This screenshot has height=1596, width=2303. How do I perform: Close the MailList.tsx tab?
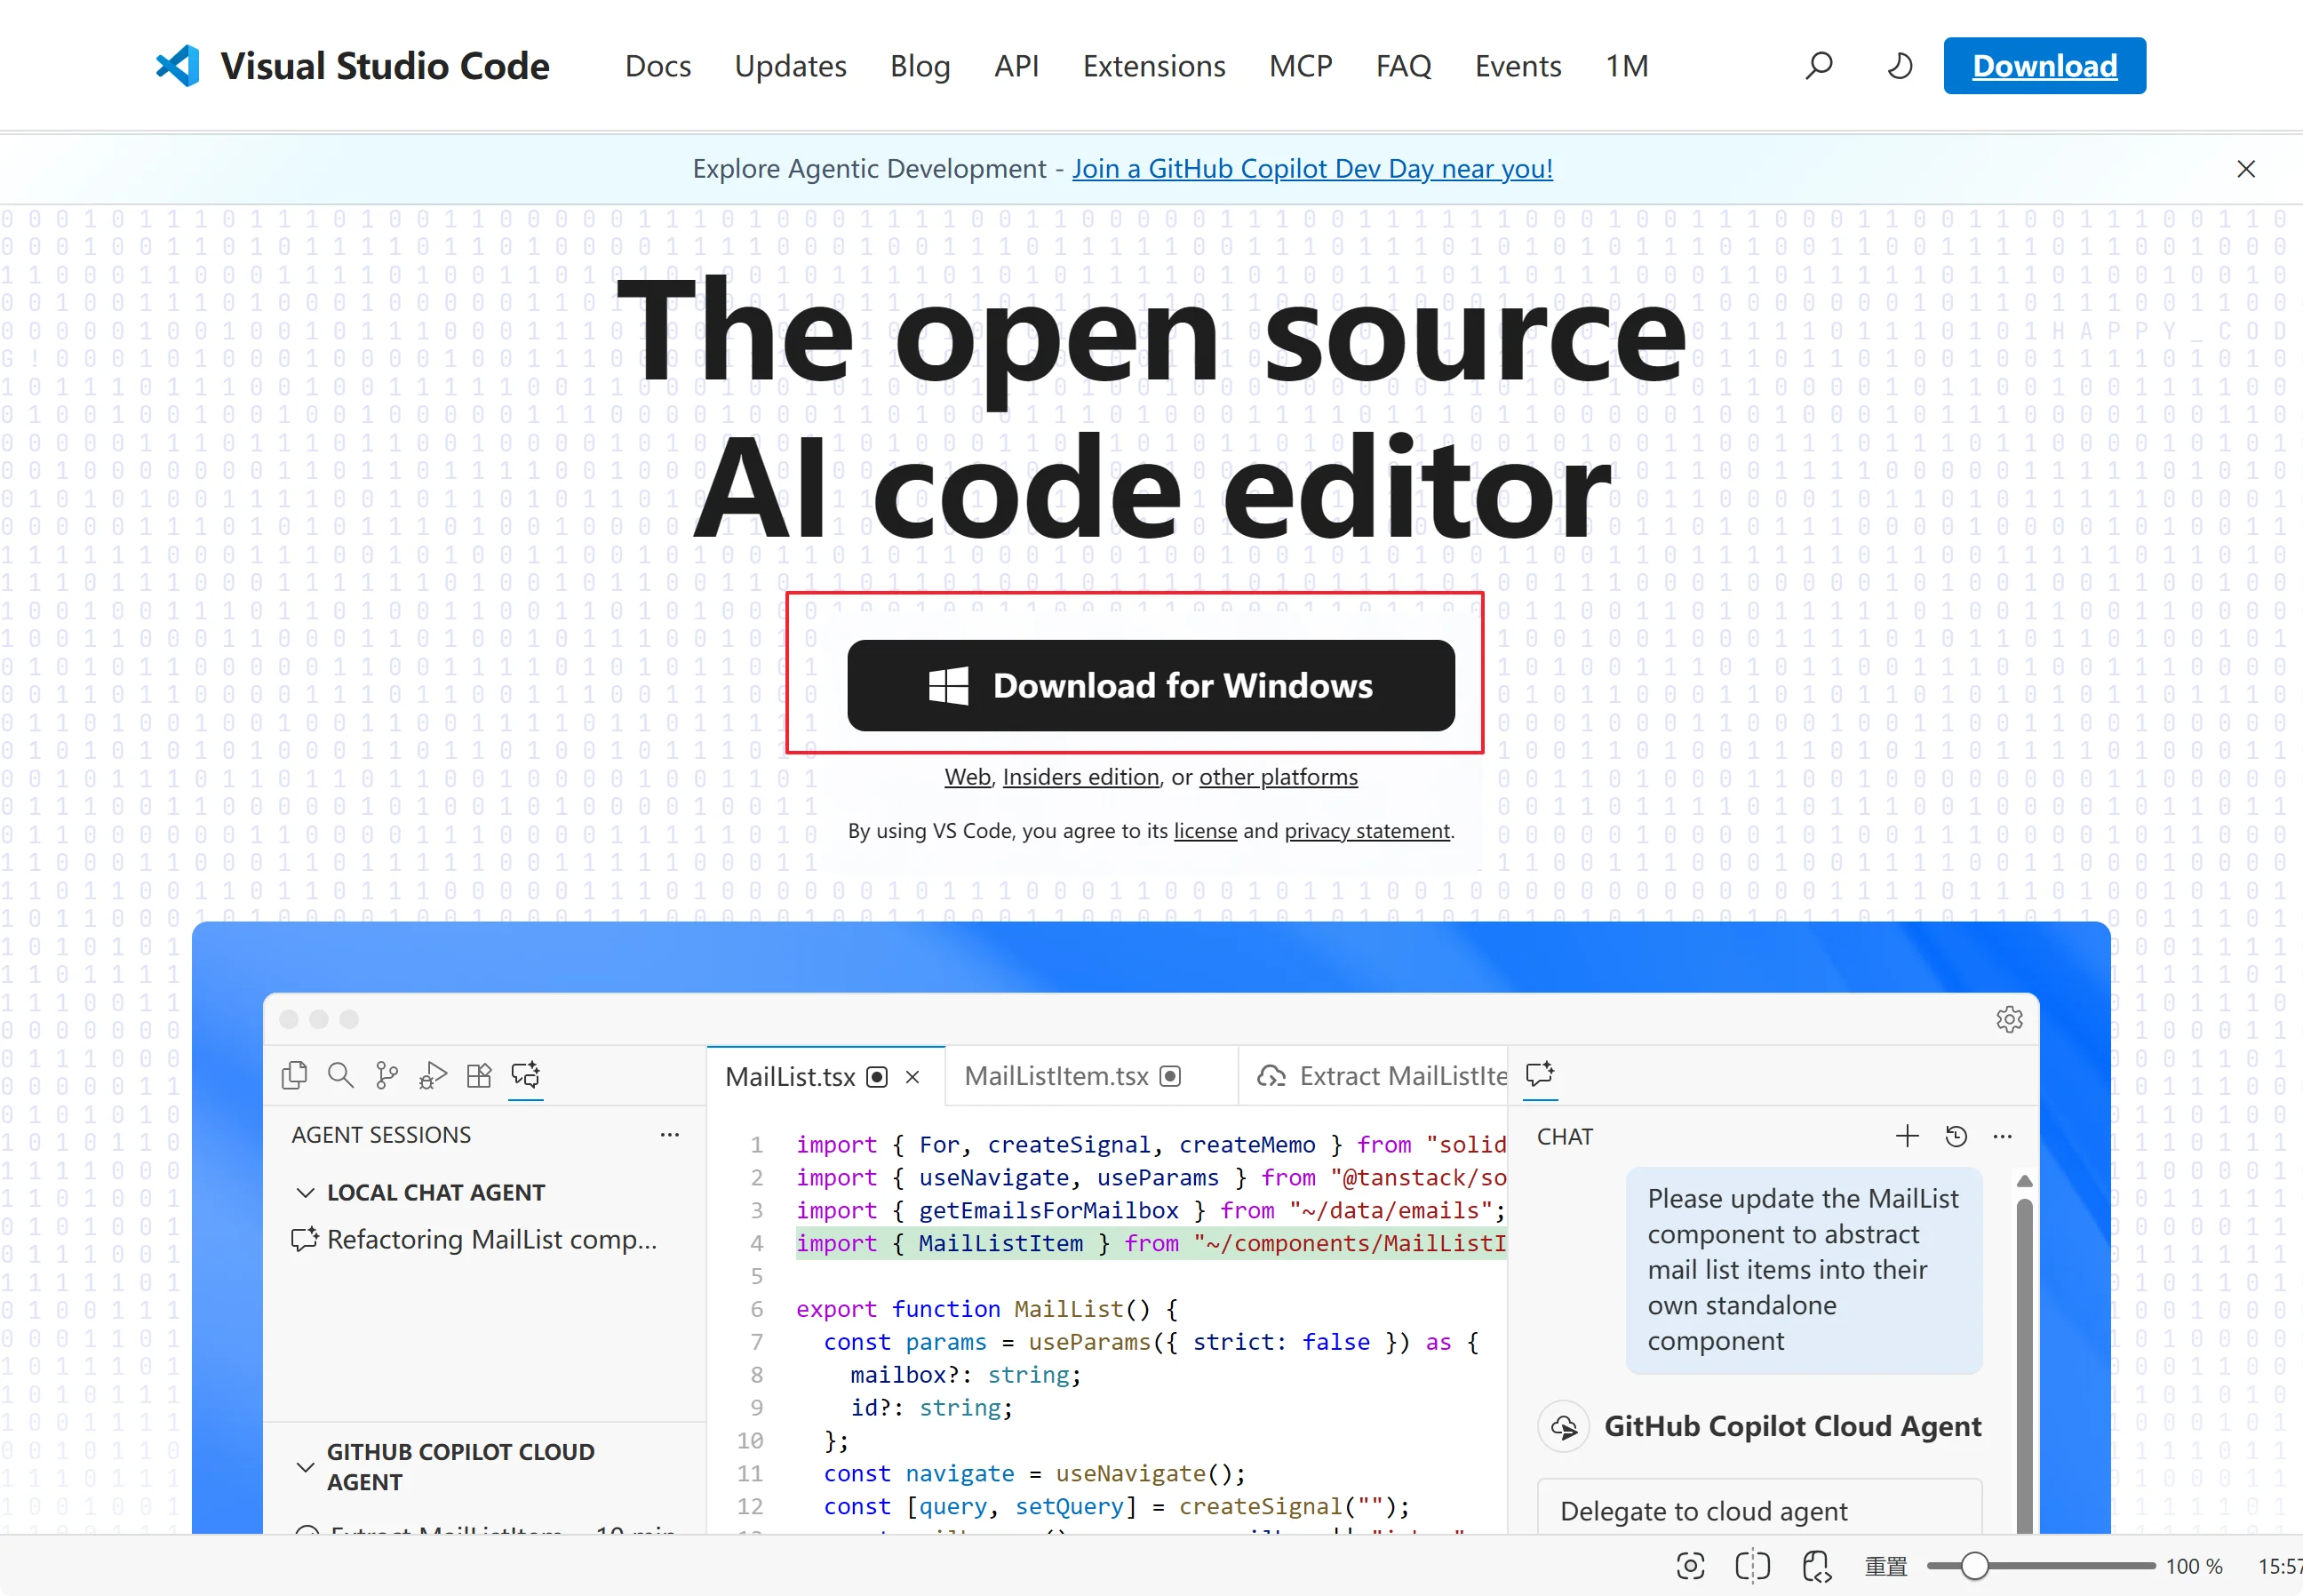click(912, 1076)
